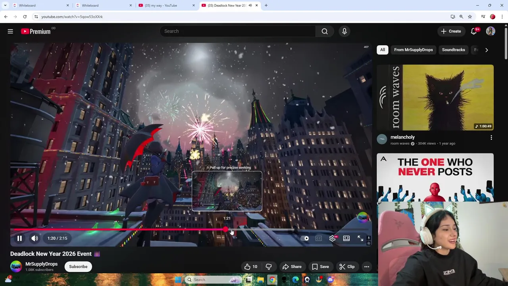Open the tab search dropdown arrow
508x286 pixels.
click(x=5, y=5)
